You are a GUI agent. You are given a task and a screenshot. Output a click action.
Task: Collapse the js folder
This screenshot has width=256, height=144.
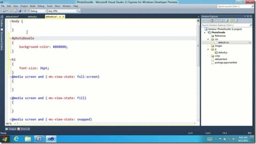coord(208,49)
